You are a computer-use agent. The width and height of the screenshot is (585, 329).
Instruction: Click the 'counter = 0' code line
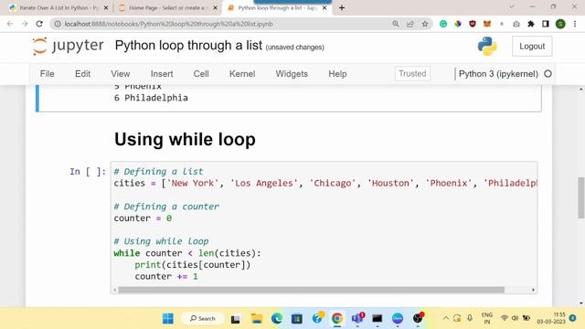pos(143,218)
